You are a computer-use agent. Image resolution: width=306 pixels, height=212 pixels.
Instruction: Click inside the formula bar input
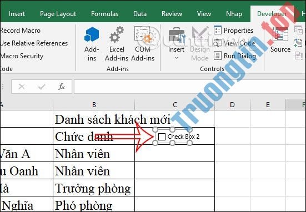point(190,87)
